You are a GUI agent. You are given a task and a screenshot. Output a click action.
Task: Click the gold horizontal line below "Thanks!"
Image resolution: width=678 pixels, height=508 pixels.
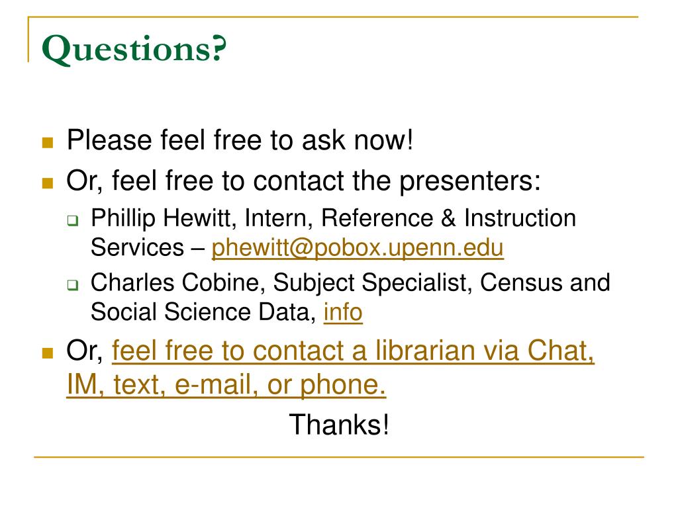tap(339, 456)
